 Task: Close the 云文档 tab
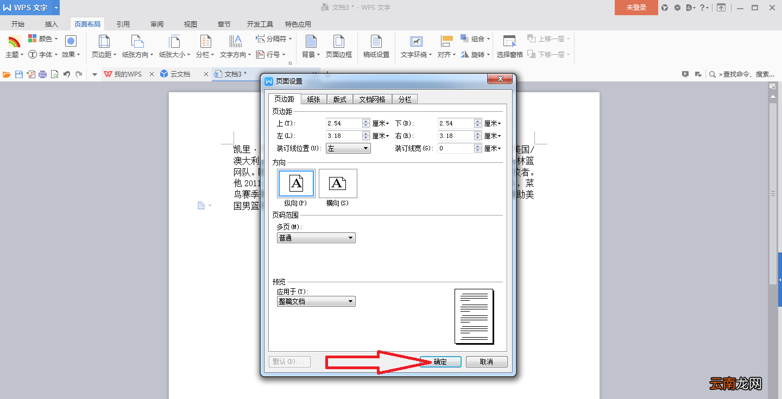tap(206, 74)
